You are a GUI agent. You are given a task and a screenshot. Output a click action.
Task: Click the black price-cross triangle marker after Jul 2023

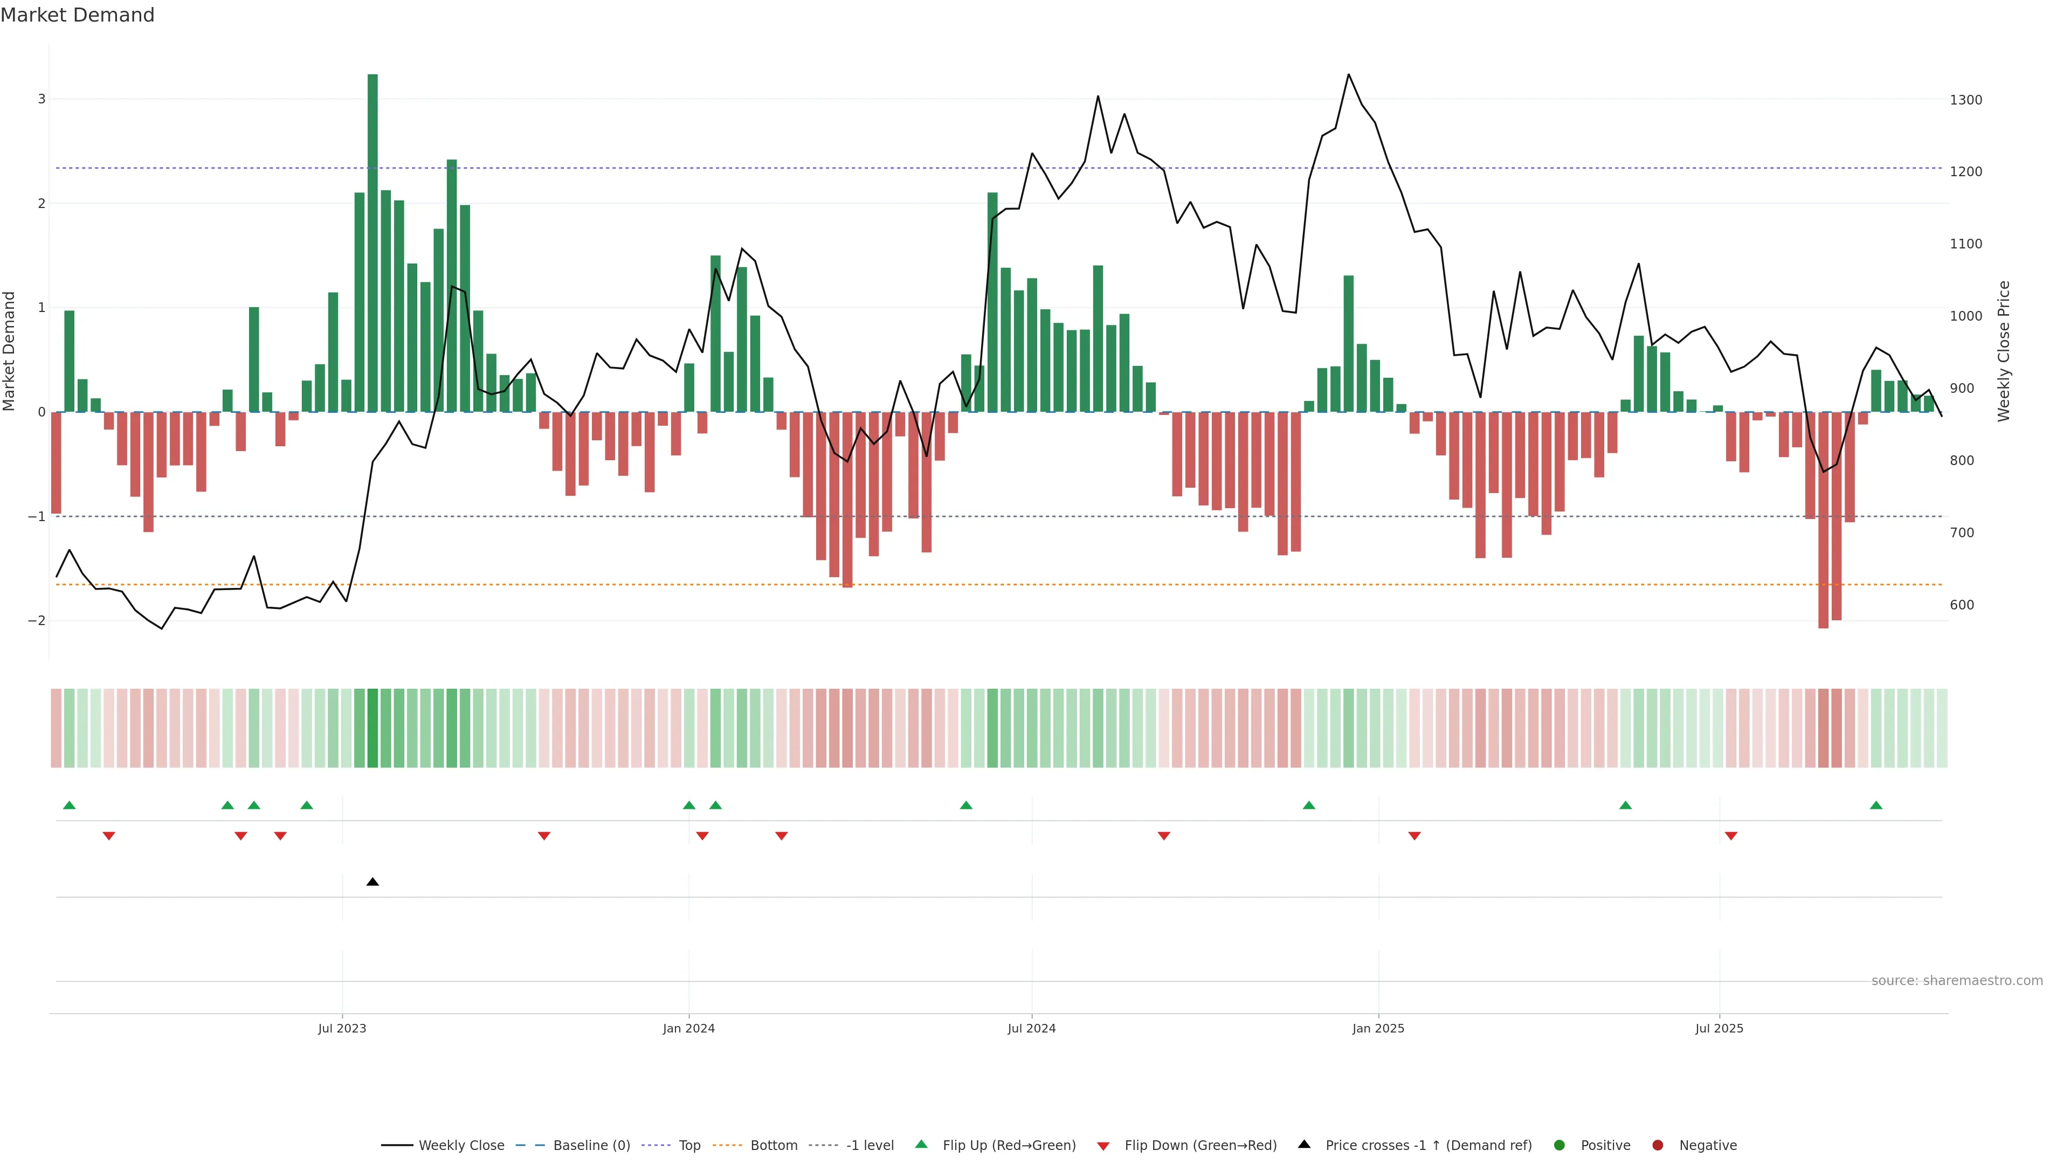[x=373, y=882]
